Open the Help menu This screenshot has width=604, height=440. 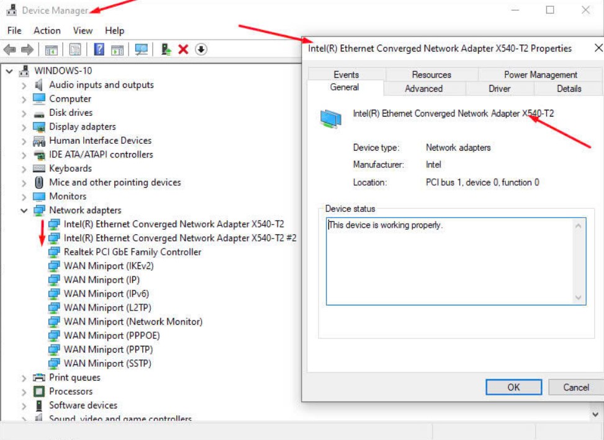coord(114,30)
